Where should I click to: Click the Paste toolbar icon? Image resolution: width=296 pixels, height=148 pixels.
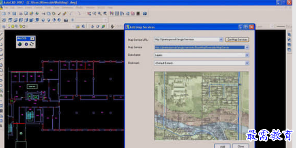54,13
